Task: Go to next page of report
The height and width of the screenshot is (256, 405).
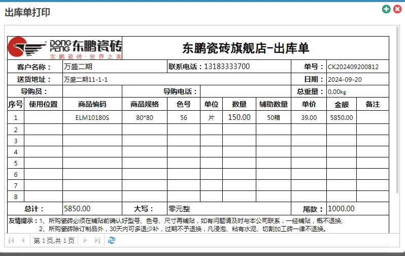Action: tap(85, 240)
